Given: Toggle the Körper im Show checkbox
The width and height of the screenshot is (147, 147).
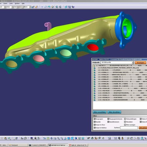Looking at the screenshot, I should (94, 125).
